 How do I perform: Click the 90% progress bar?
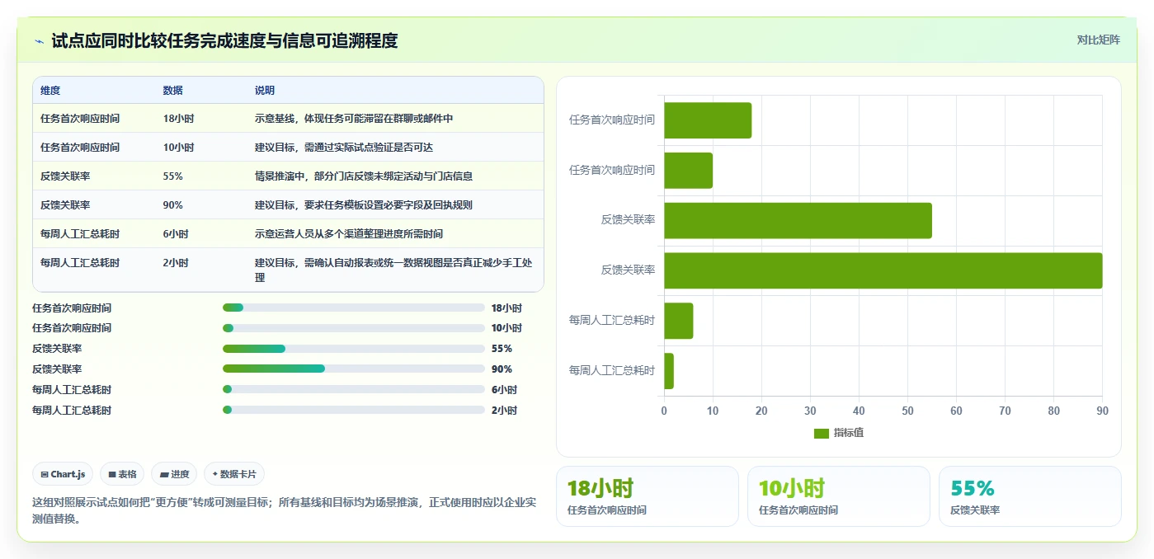coord(354,369)
